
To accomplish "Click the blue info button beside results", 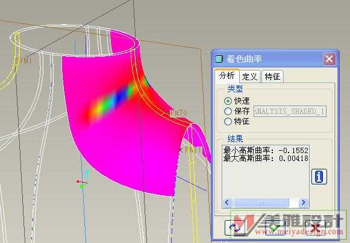I will [x=319, y=177].
